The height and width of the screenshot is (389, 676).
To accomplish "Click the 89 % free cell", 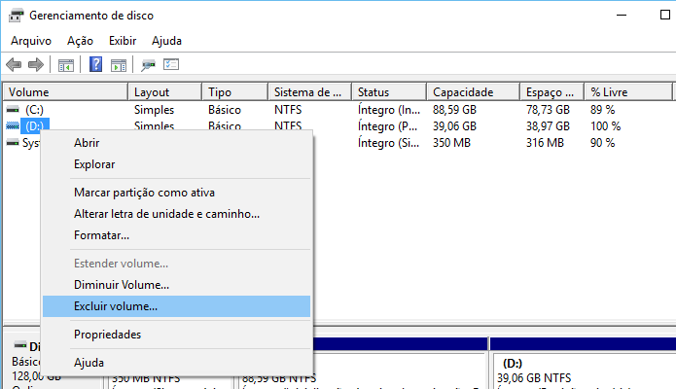I will [602, 110].
